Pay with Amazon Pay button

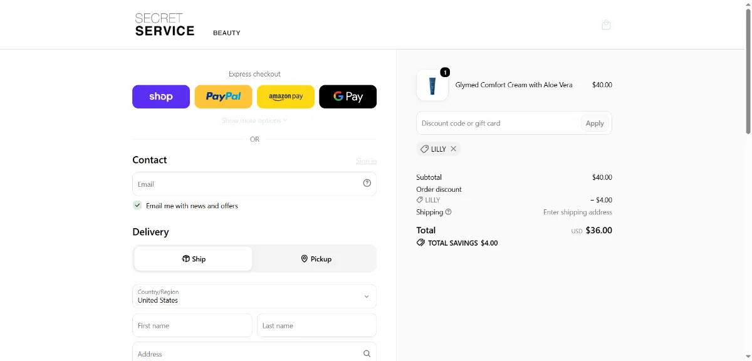286,97
